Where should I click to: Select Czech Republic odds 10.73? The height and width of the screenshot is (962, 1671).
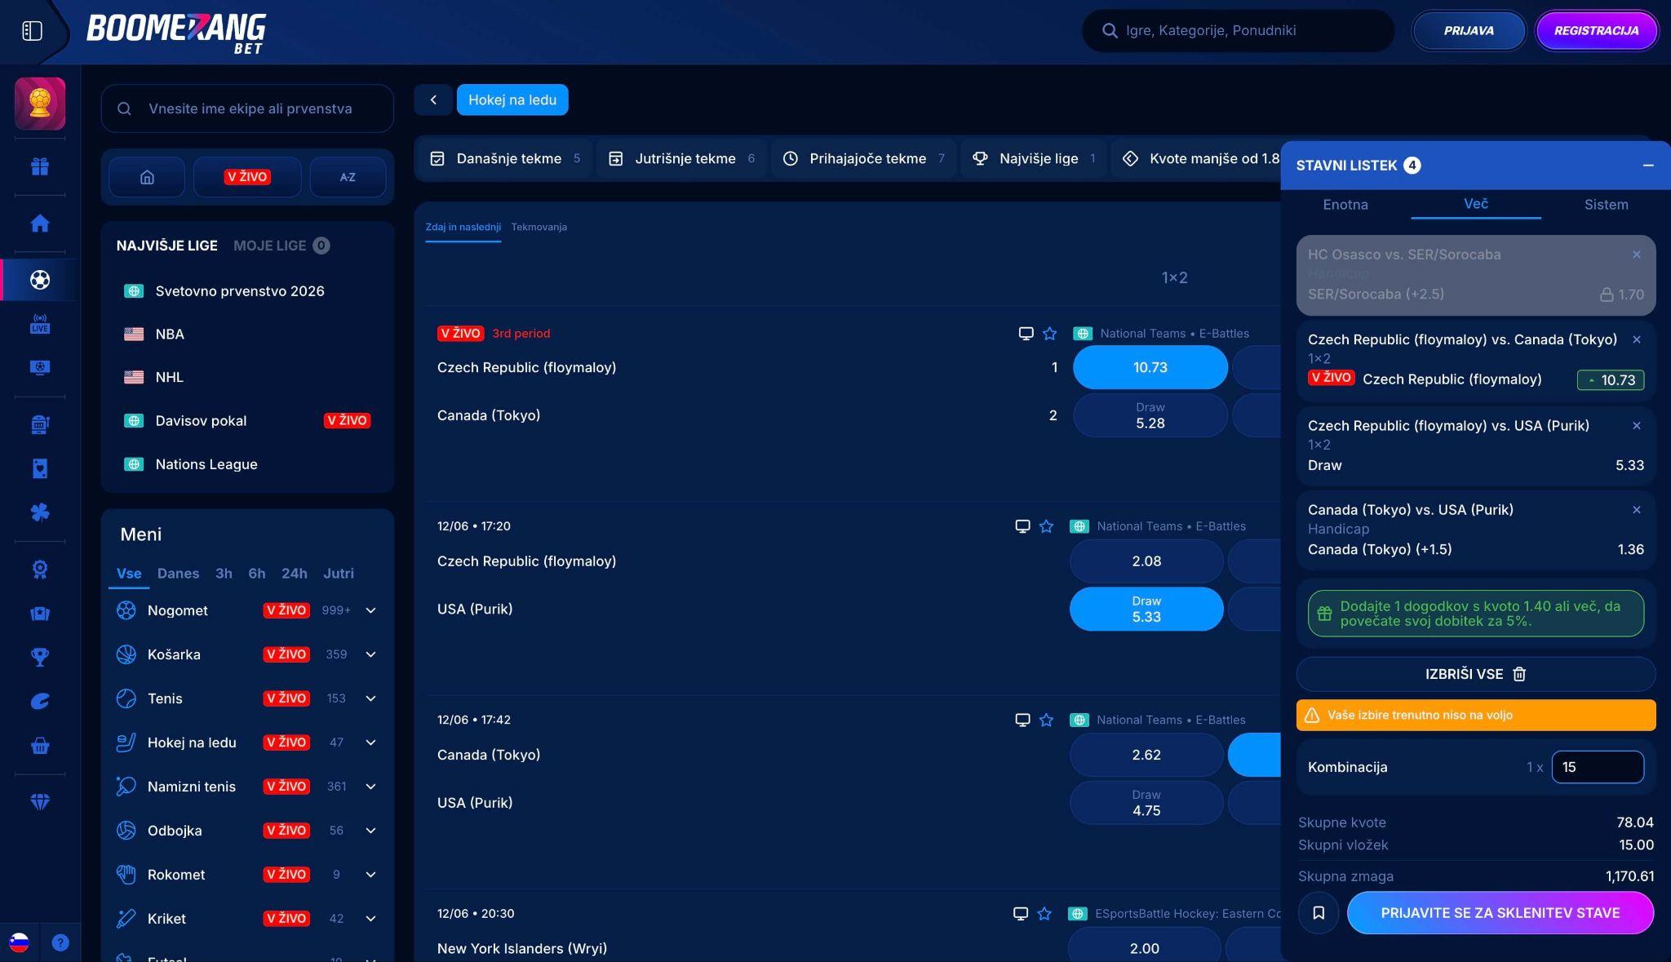coord(1150,367)
